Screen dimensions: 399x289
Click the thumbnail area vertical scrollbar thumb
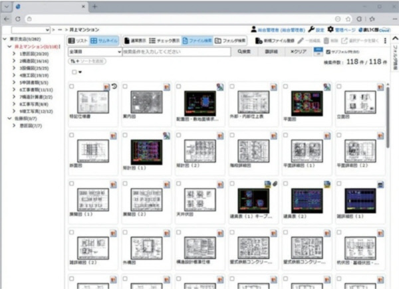pyautogui.click(x=388, y=117)
